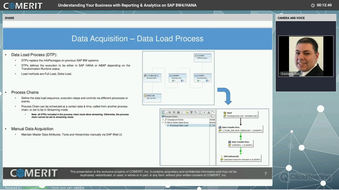Open the dropdown arrow next to the first toolbar icon
Image resolution: width=339 pixels, height=190 pixels.
coord(167,113)
